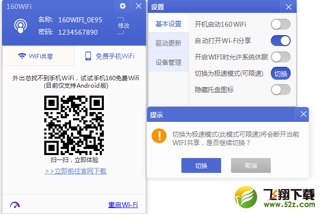
Task: Open the 设备管理 settings section
Action: (168, 62)
